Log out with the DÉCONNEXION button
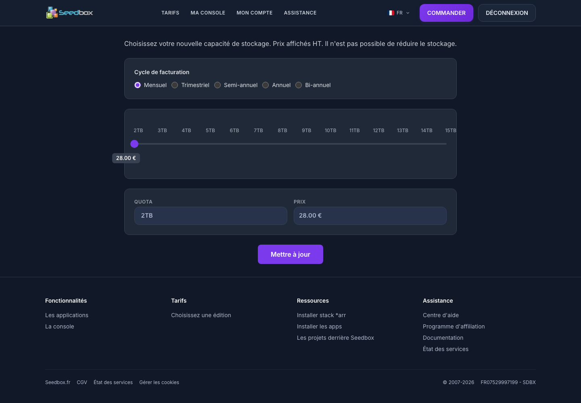The height and width of the screenshot is (403, 581). pyautogui.click(x=507, y=13)
